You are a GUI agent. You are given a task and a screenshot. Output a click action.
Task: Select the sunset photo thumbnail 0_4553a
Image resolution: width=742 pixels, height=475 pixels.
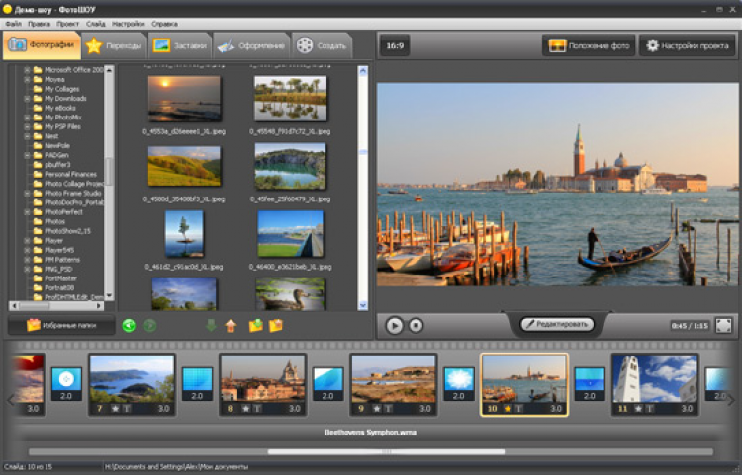[184, 99]
